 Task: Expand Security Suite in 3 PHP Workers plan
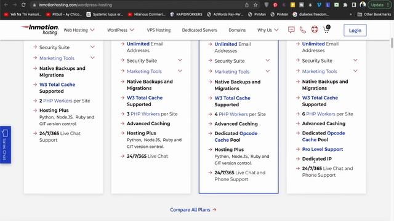[x=180, y=60]
